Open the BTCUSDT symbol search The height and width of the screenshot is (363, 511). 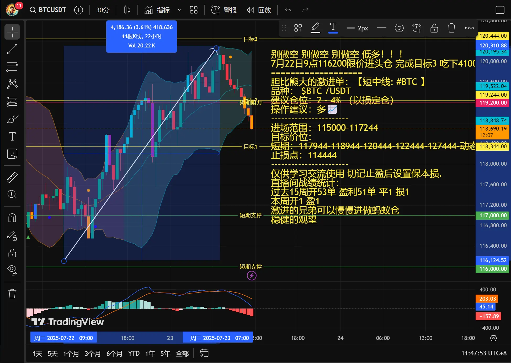[48, 10]
